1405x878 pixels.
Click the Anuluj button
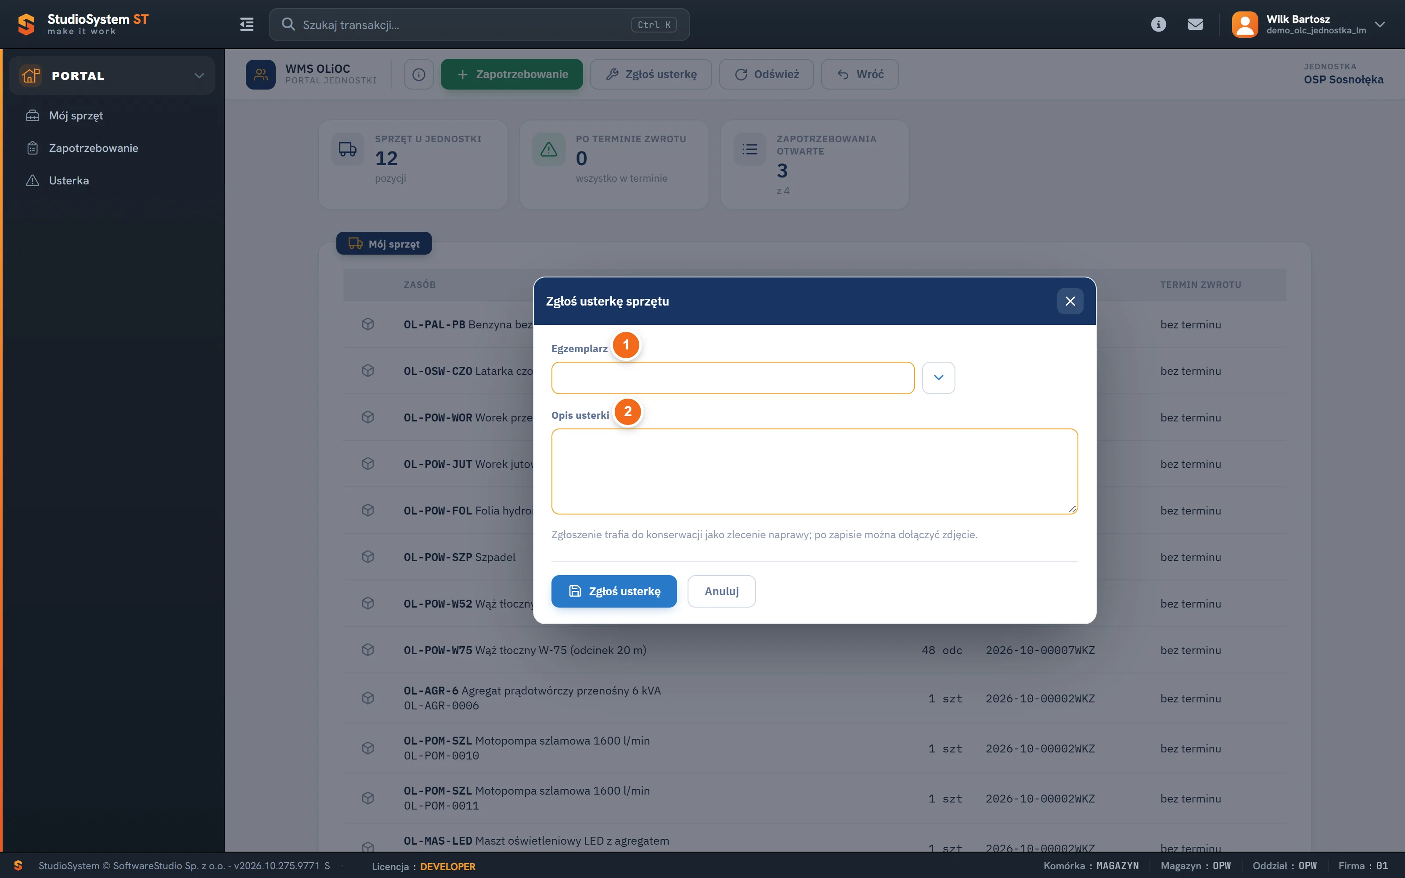722,591
